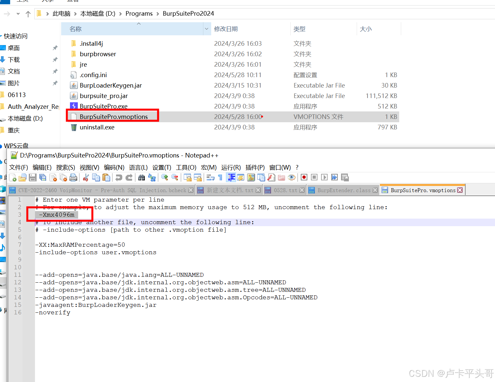Screen dimensions: 495x382
Task: Select BurpSuitePro.exe in the file list
Action: (x=103, y=106)
